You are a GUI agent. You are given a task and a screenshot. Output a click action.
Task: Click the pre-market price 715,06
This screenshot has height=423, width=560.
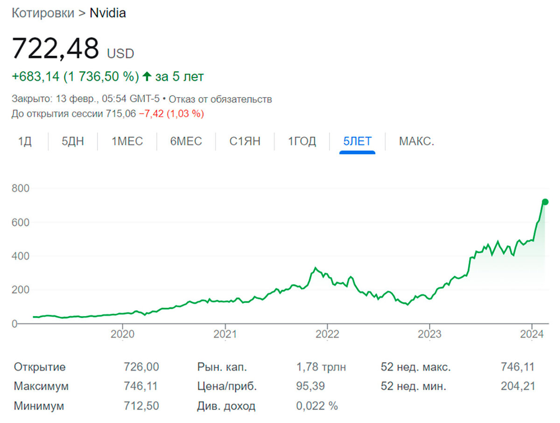coord(121,113)
